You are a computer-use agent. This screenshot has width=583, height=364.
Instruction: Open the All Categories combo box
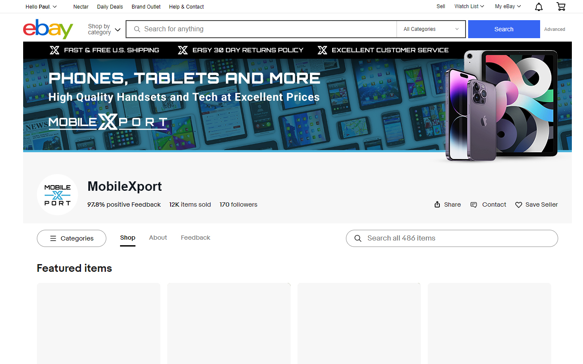coord(431,29)
